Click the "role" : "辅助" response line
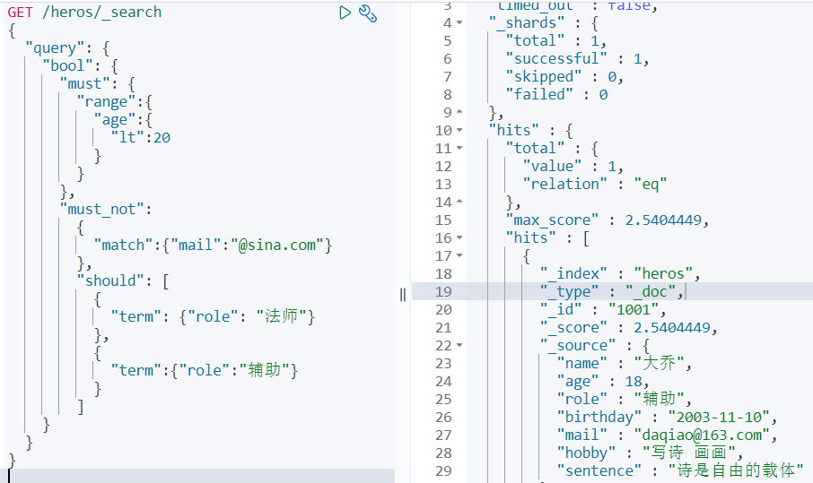Screen dimensions: 813x483 (625, 399)
